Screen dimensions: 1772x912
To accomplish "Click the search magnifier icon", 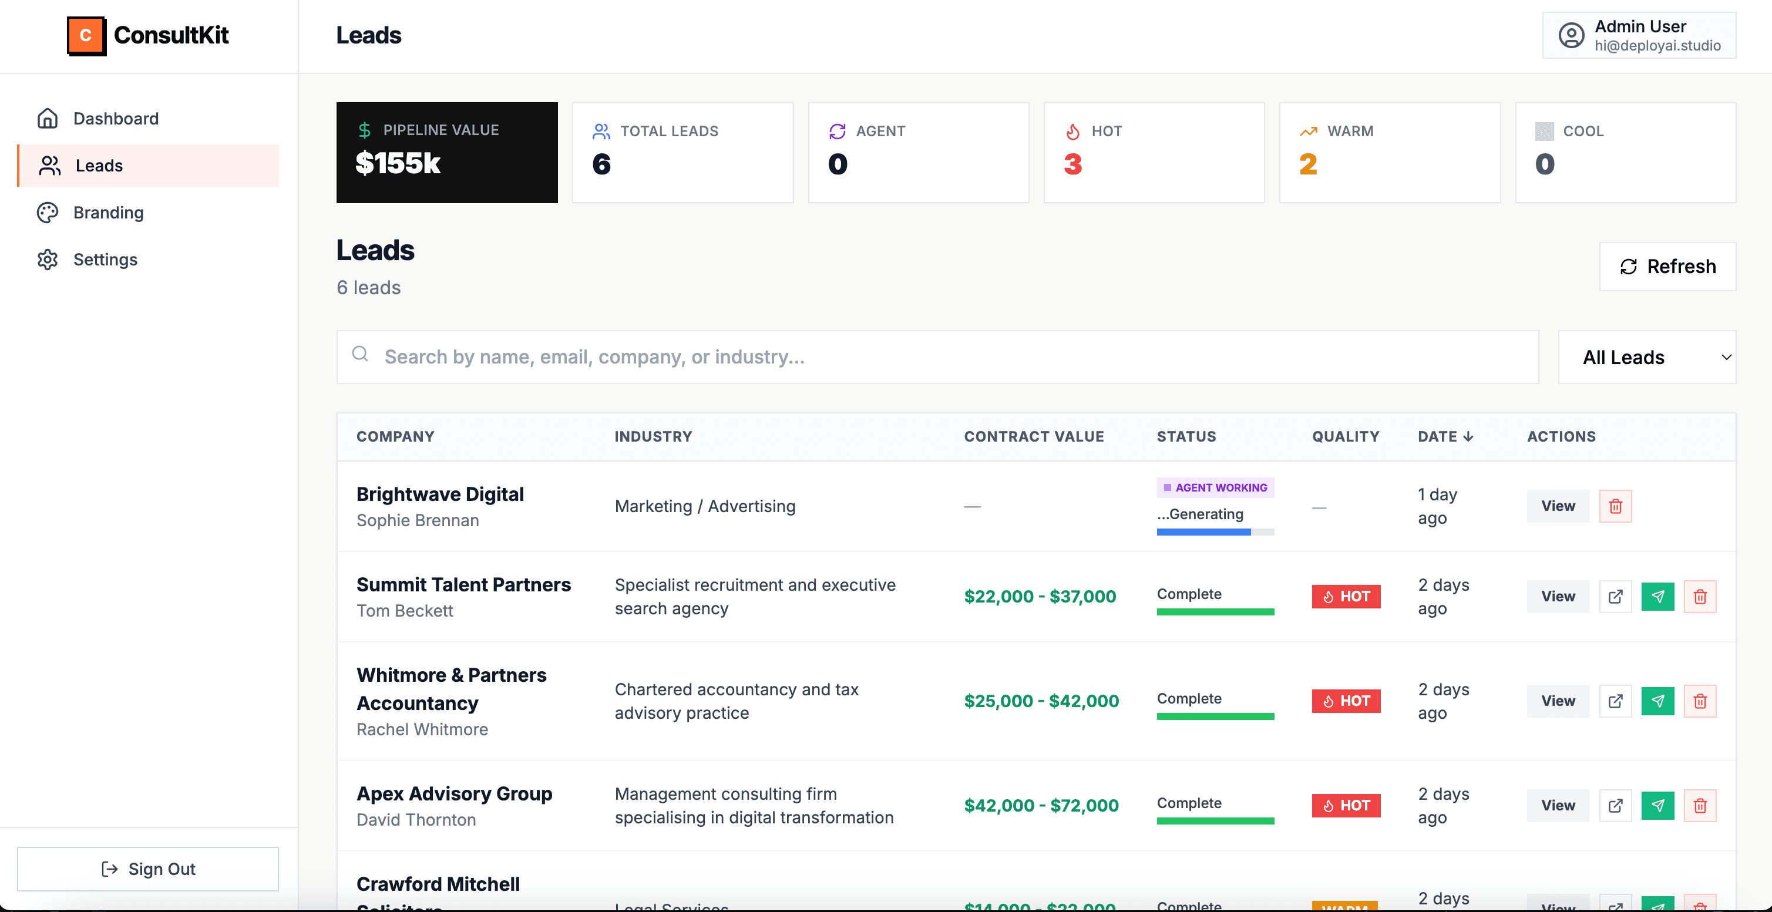I will pos(361,356).
